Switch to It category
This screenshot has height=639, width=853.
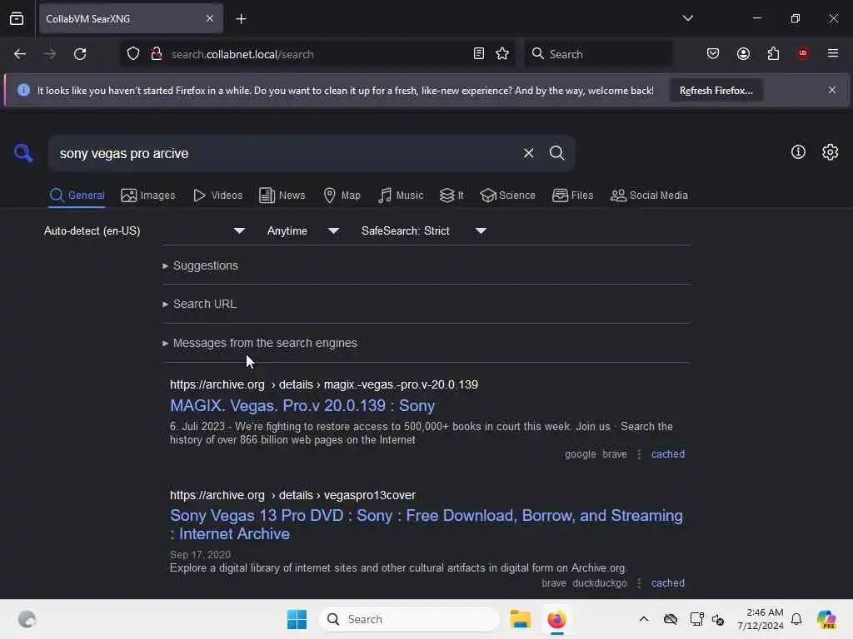click(x=451, y=196)
